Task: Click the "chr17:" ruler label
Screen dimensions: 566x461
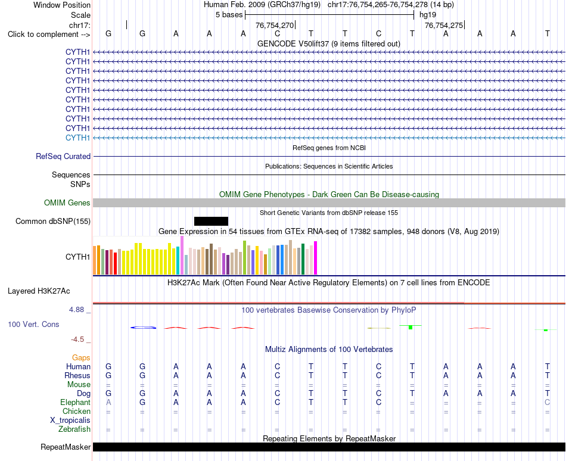Action: [80, 25]
